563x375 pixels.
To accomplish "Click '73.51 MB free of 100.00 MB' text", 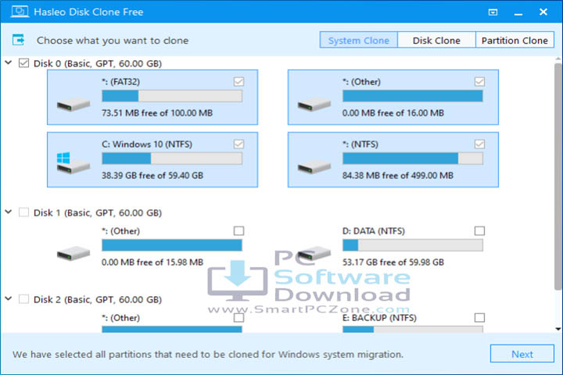I will point(157,113).
